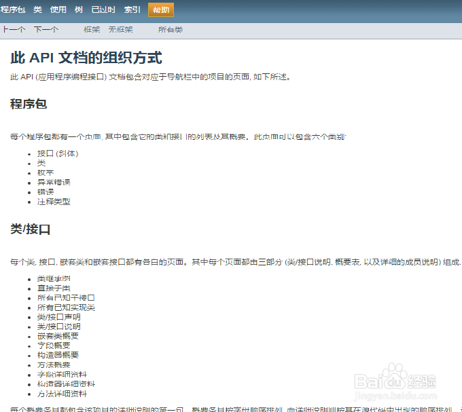This screenshot has height=412, width=462.
Task: Click the list item 所有已知实现类
Action: (66, 307)
